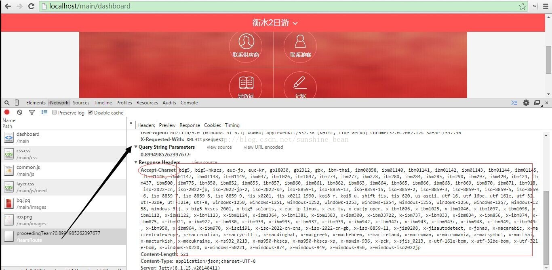The image size is (552, 270).
Task: Click the Content-Length 521 header line
Action: [x=164, y=254]
